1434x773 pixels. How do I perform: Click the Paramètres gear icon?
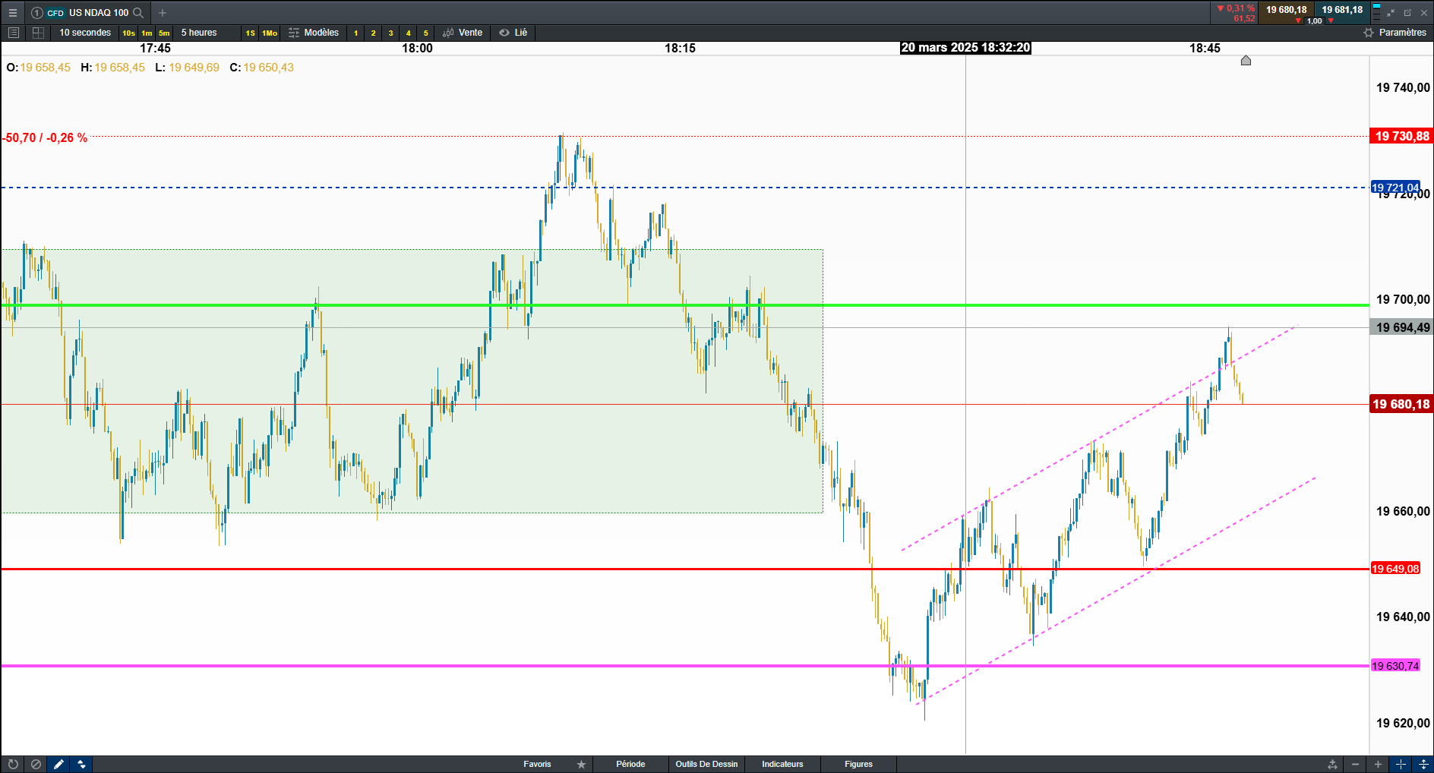coord(1369,33)
